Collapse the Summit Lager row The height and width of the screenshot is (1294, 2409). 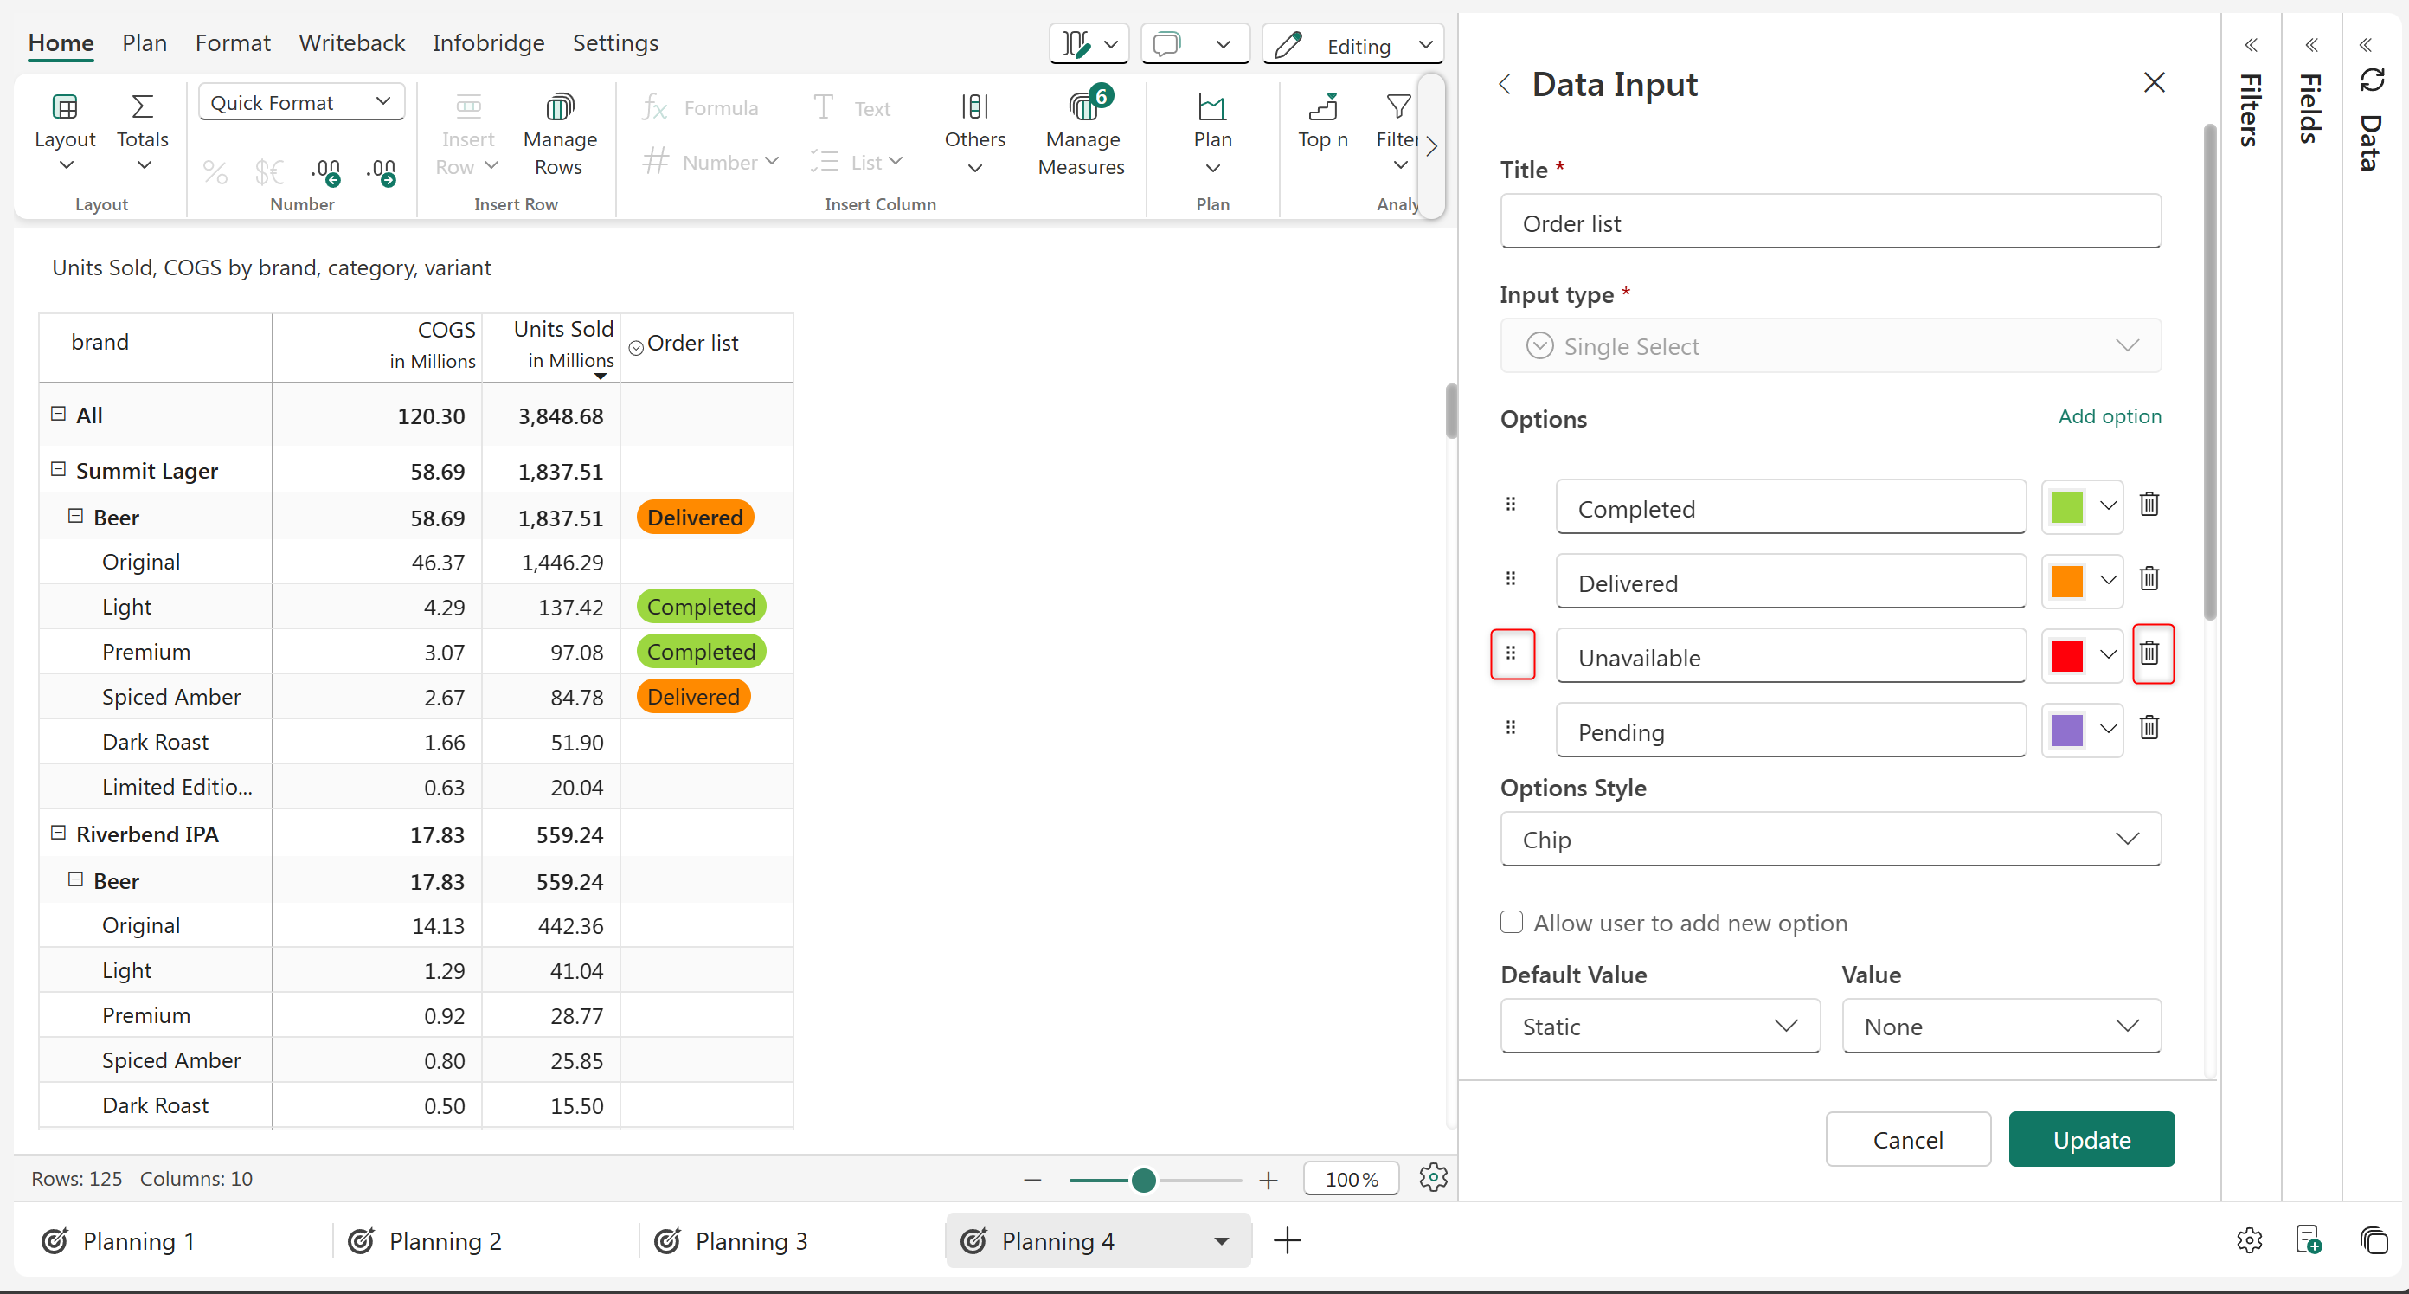[x=58, y=470]
